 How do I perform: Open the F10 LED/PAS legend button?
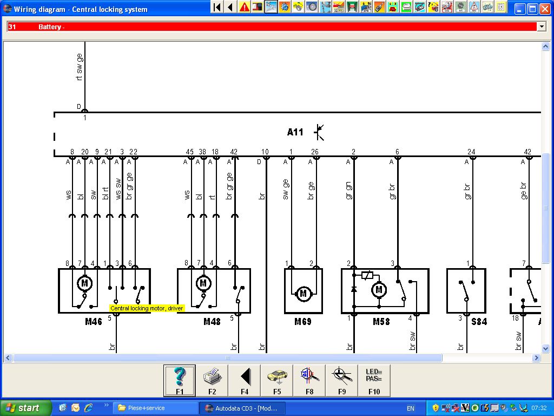(x=374, y=380)
